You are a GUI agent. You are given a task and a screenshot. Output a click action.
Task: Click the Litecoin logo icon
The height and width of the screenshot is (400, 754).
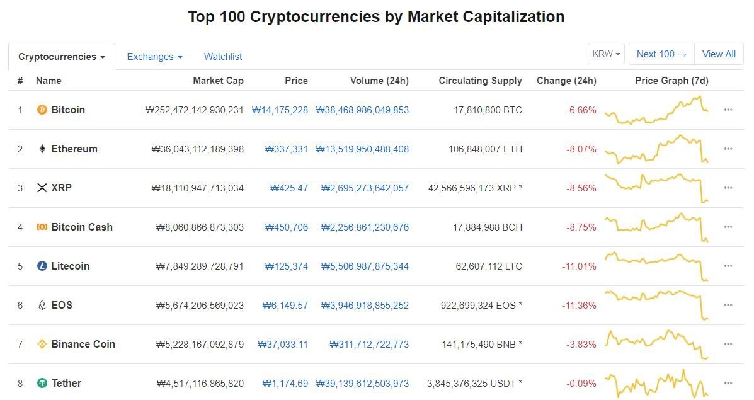[42, 266]
